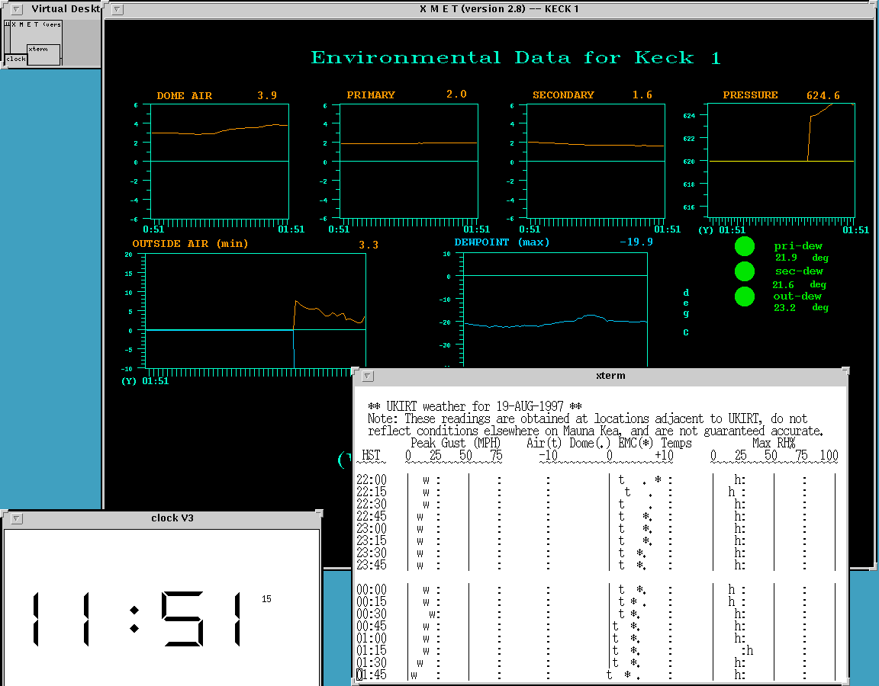
Task: Click the 11:51 digital time display
Action: tap(137, 619)
